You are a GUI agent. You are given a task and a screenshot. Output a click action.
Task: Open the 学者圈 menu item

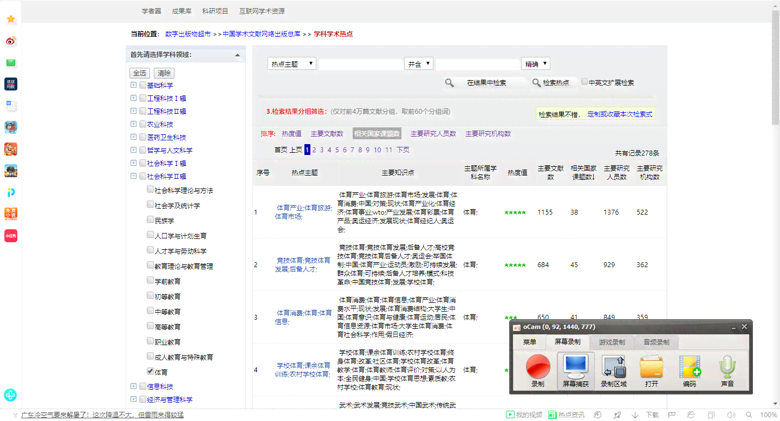click(x=152, y=11)
